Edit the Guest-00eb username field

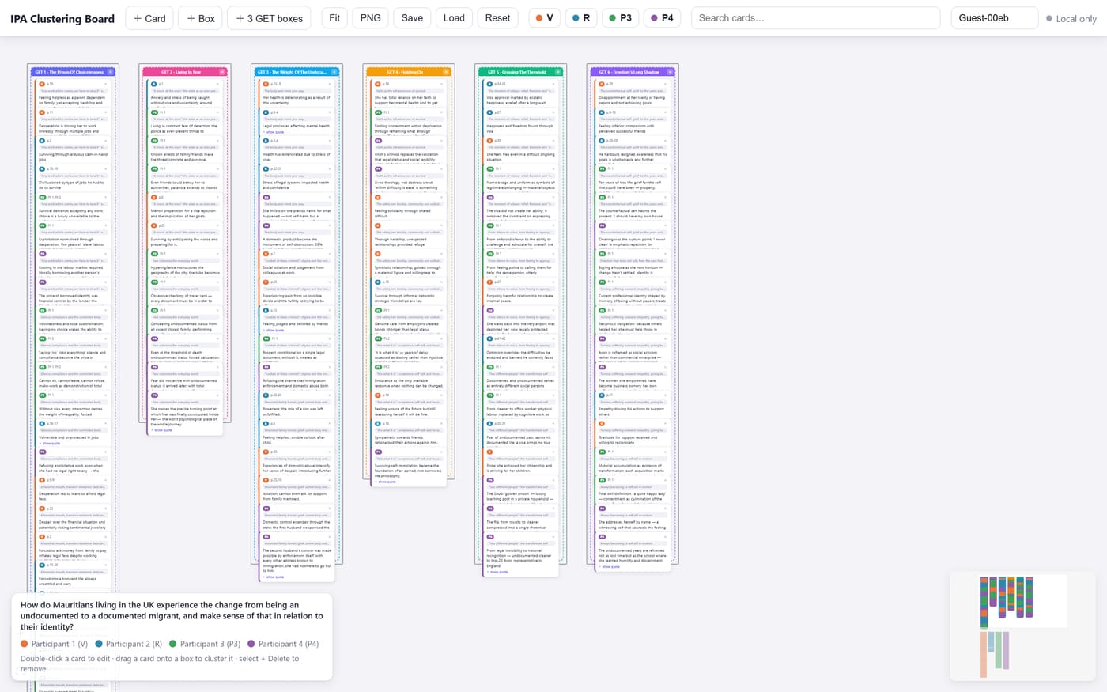pyautogui.click(x=994, y=18)
